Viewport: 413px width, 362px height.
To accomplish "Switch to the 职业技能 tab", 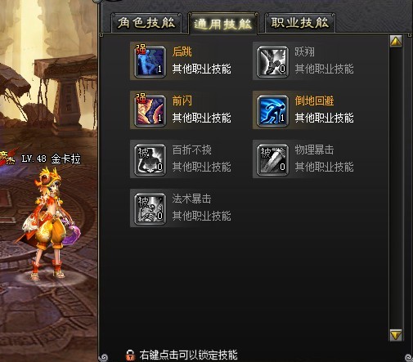I will click(300, 23).
